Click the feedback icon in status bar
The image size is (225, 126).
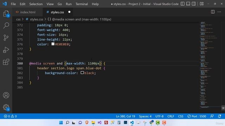pos(212,116)
